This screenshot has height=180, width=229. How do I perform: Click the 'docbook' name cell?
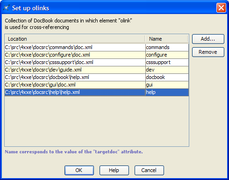click(167, 77)
